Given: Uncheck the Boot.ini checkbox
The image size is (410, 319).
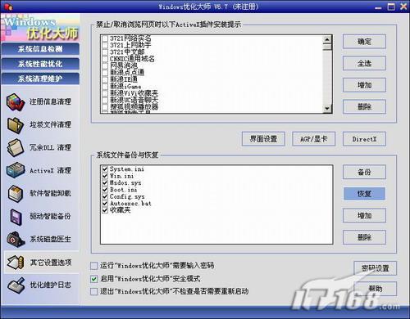Looking at the screenshot, I should click(x=105, y=190).
